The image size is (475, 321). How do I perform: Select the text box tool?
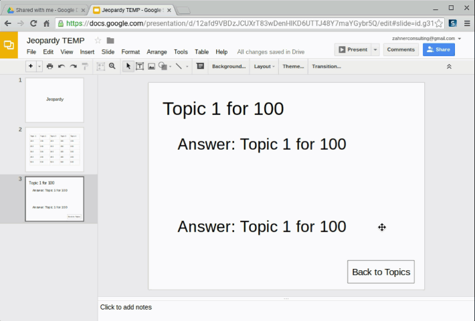tap(140, 66)
